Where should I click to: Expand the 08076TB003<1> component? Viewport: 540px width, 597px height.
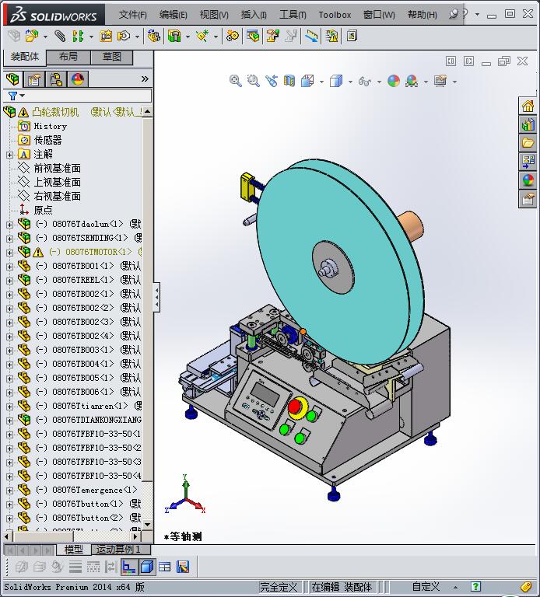pos(9,351)
